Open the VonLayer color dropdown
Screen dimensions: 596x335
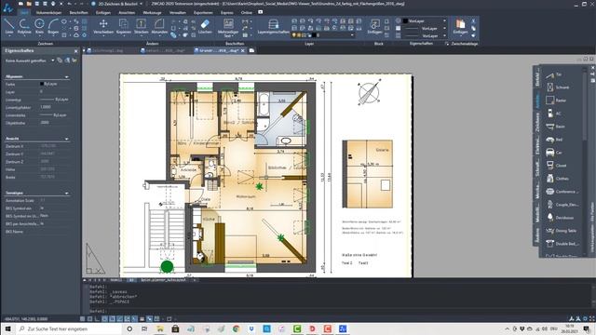[x=444, y=20]
